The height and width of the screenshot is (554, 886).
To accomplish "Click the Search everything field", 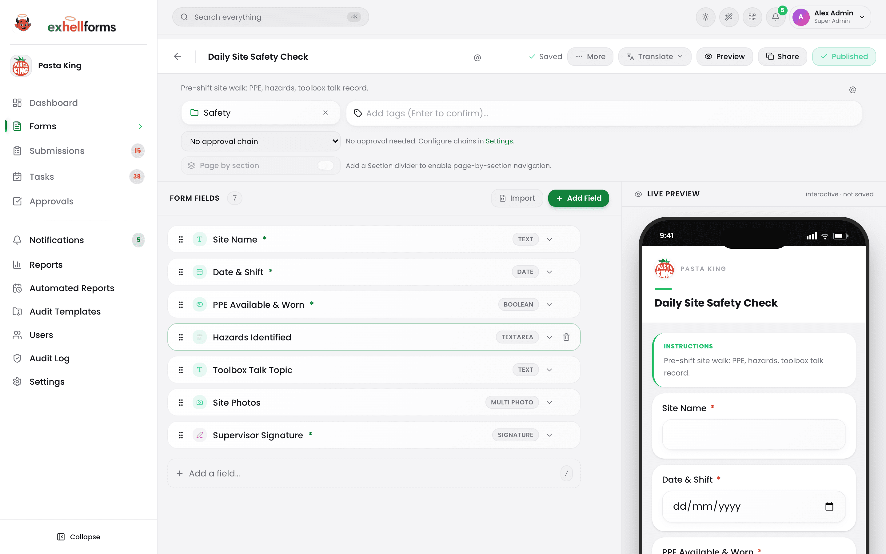I will tap(270, 17).
